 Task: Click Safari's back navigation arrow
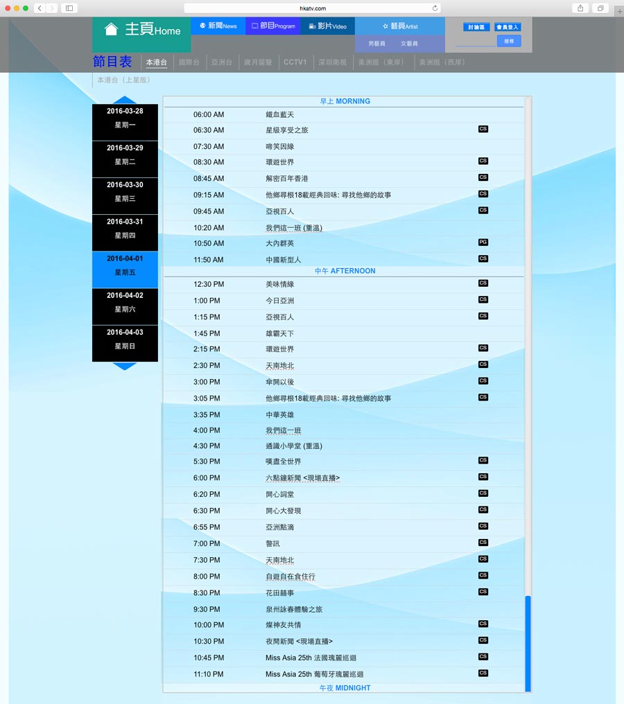[40, 8]
